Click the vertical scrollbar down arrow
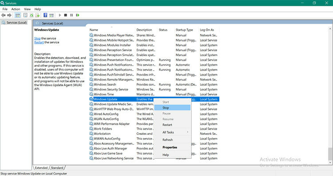The height and width of the screenshot is (176, 333). [x=330, y=162]
